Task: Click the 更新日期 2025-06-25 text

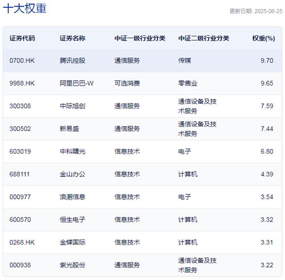Action: 256,11
